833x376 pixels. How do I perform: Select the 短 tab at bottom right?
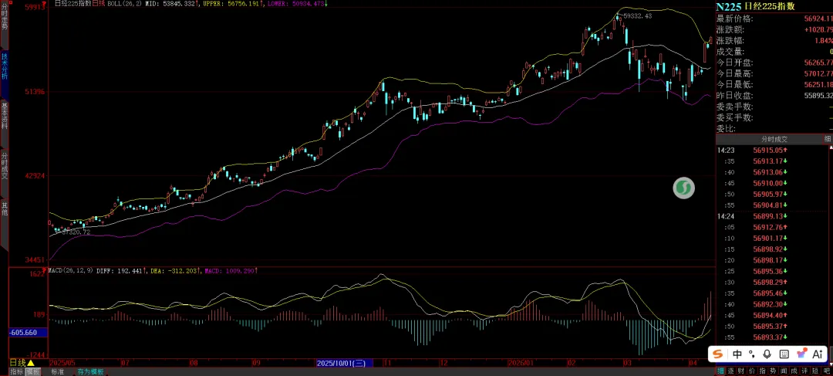coord(817,371)
